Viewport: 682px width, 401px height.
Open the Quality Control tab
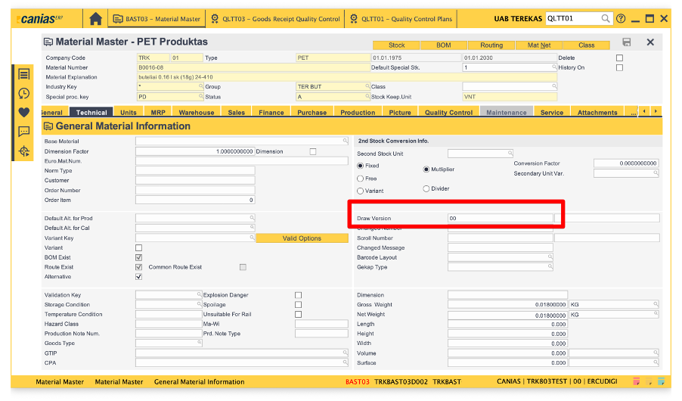coord(448,113)
